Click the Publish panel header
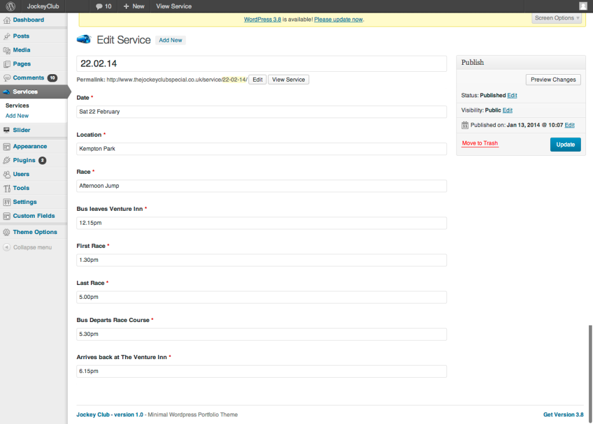 coord(521,63)
